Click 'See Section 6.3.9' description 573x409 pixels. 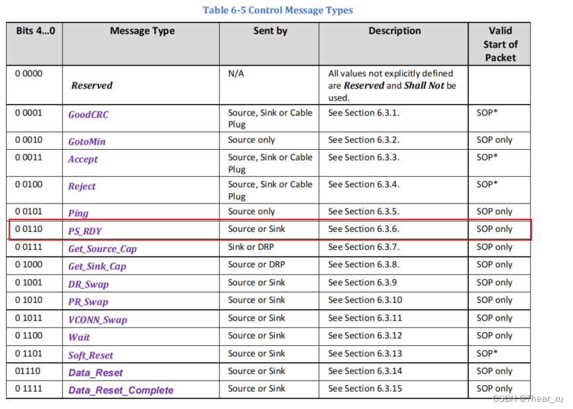point(362,282)
